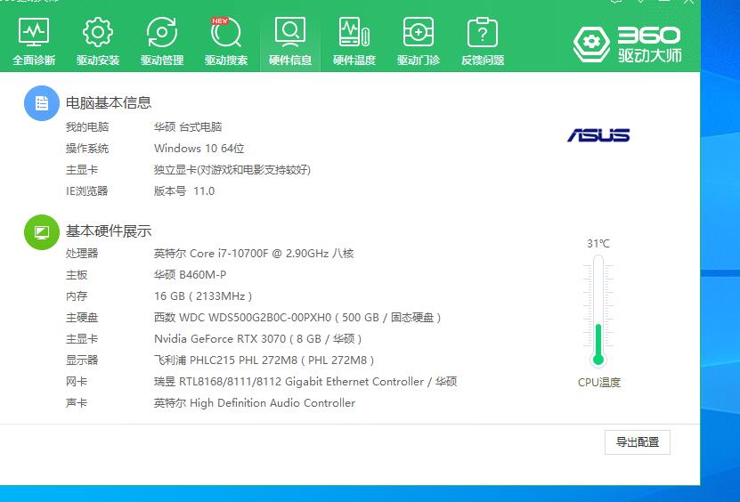Click the 主板 label

[77, 275]
